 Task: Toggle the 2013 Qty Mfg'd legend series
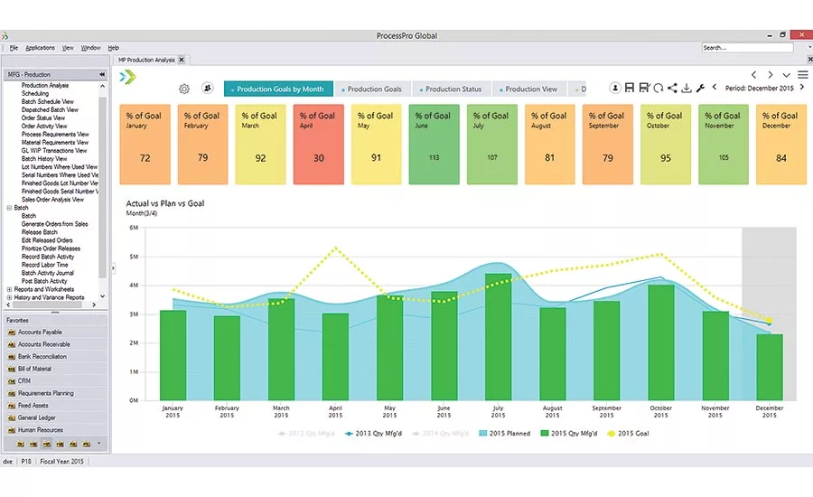pos(373,433)
